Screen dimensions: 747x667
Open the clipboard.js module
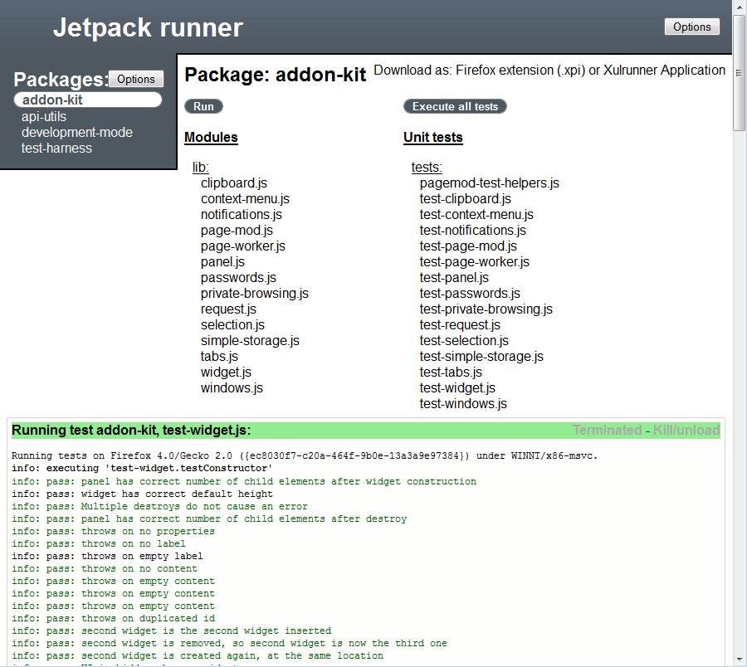coord(234,183)
